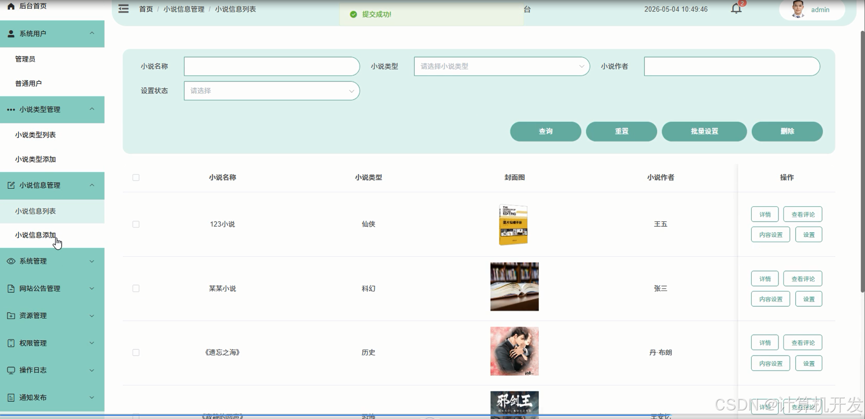Click 查看评论 for 《遗忘之海》
Screen dimensions: 865x419
tap(803, 343)
